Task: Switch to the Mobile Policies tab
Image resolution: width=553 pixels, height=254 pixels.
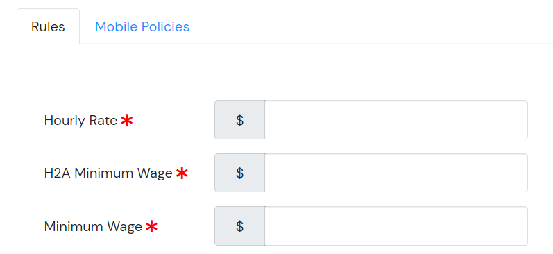Action: click(142, 26)
